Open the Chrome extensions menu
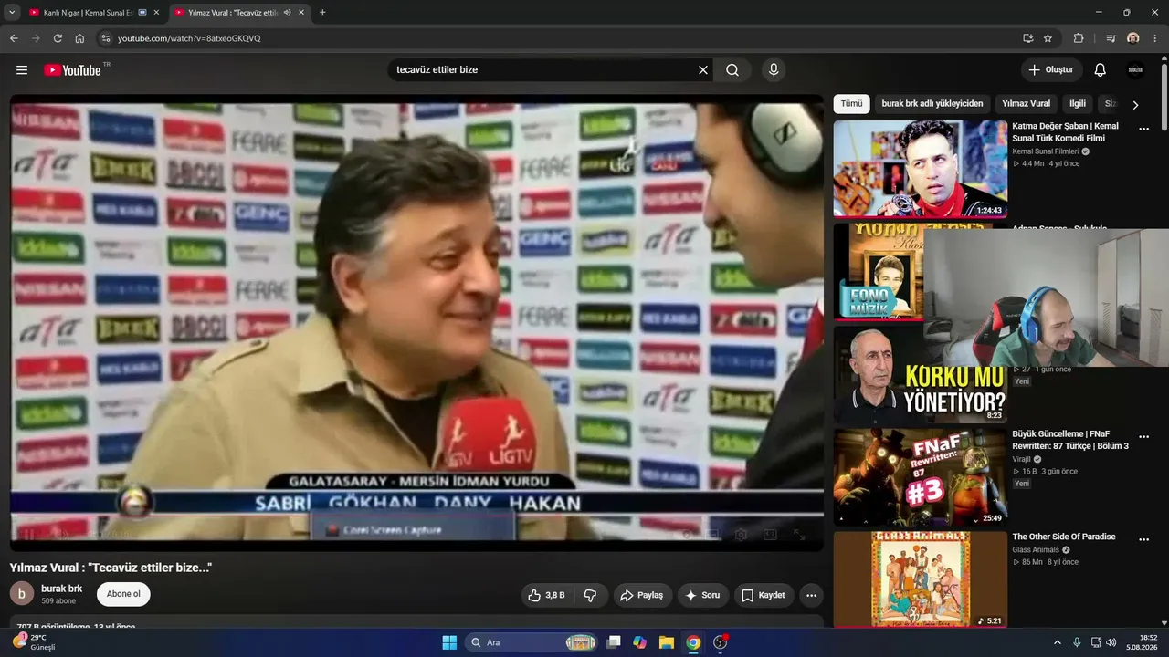 [1079, 38]
